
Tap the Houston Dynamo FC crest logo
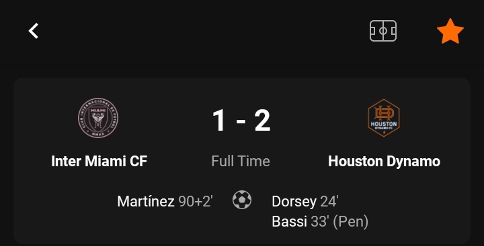(x=384, y=118)
